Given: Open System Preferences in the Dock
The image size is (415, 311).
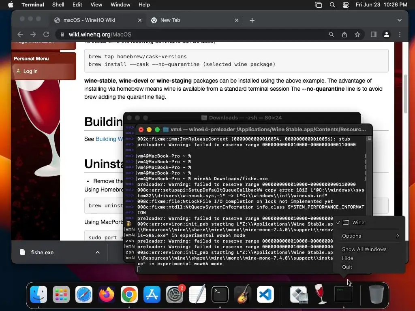Looking at the screenshot, I should tap(175, 294).
